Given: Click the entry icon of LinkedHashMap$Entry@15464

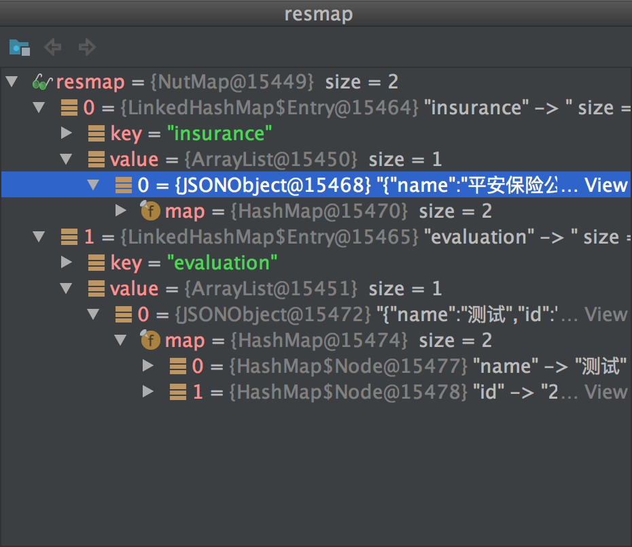Looking at the screenshot, I should tap(69, 107).
